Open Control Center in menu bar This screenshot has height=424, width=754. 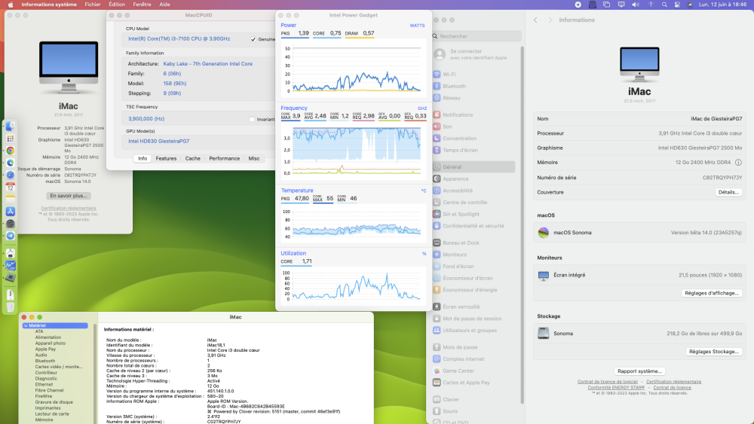(x=677, y=5)
